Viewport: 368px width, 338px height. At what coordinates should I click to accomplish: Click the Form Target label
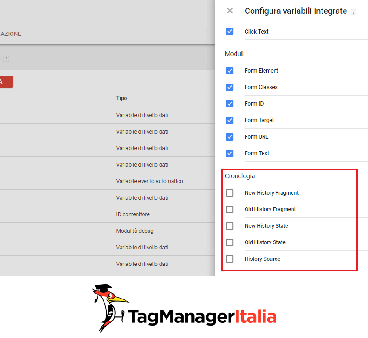(x=259, y=120)
